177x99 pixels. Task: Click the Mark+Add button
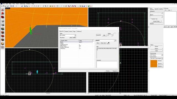(x=103, y=43)
